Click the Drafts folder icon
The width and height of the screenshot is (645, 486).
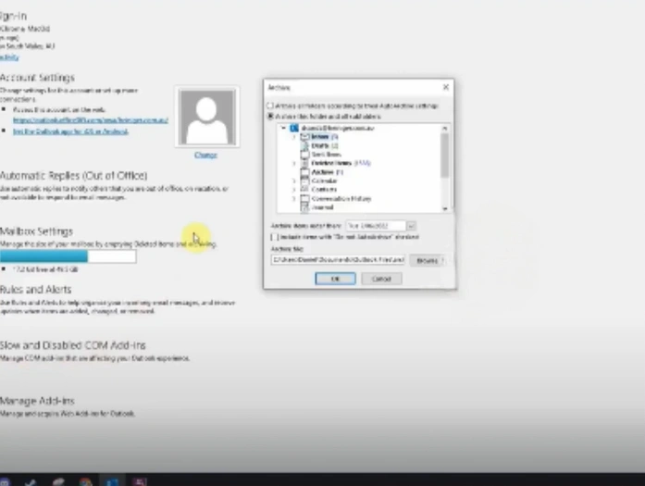coord(304,145)
